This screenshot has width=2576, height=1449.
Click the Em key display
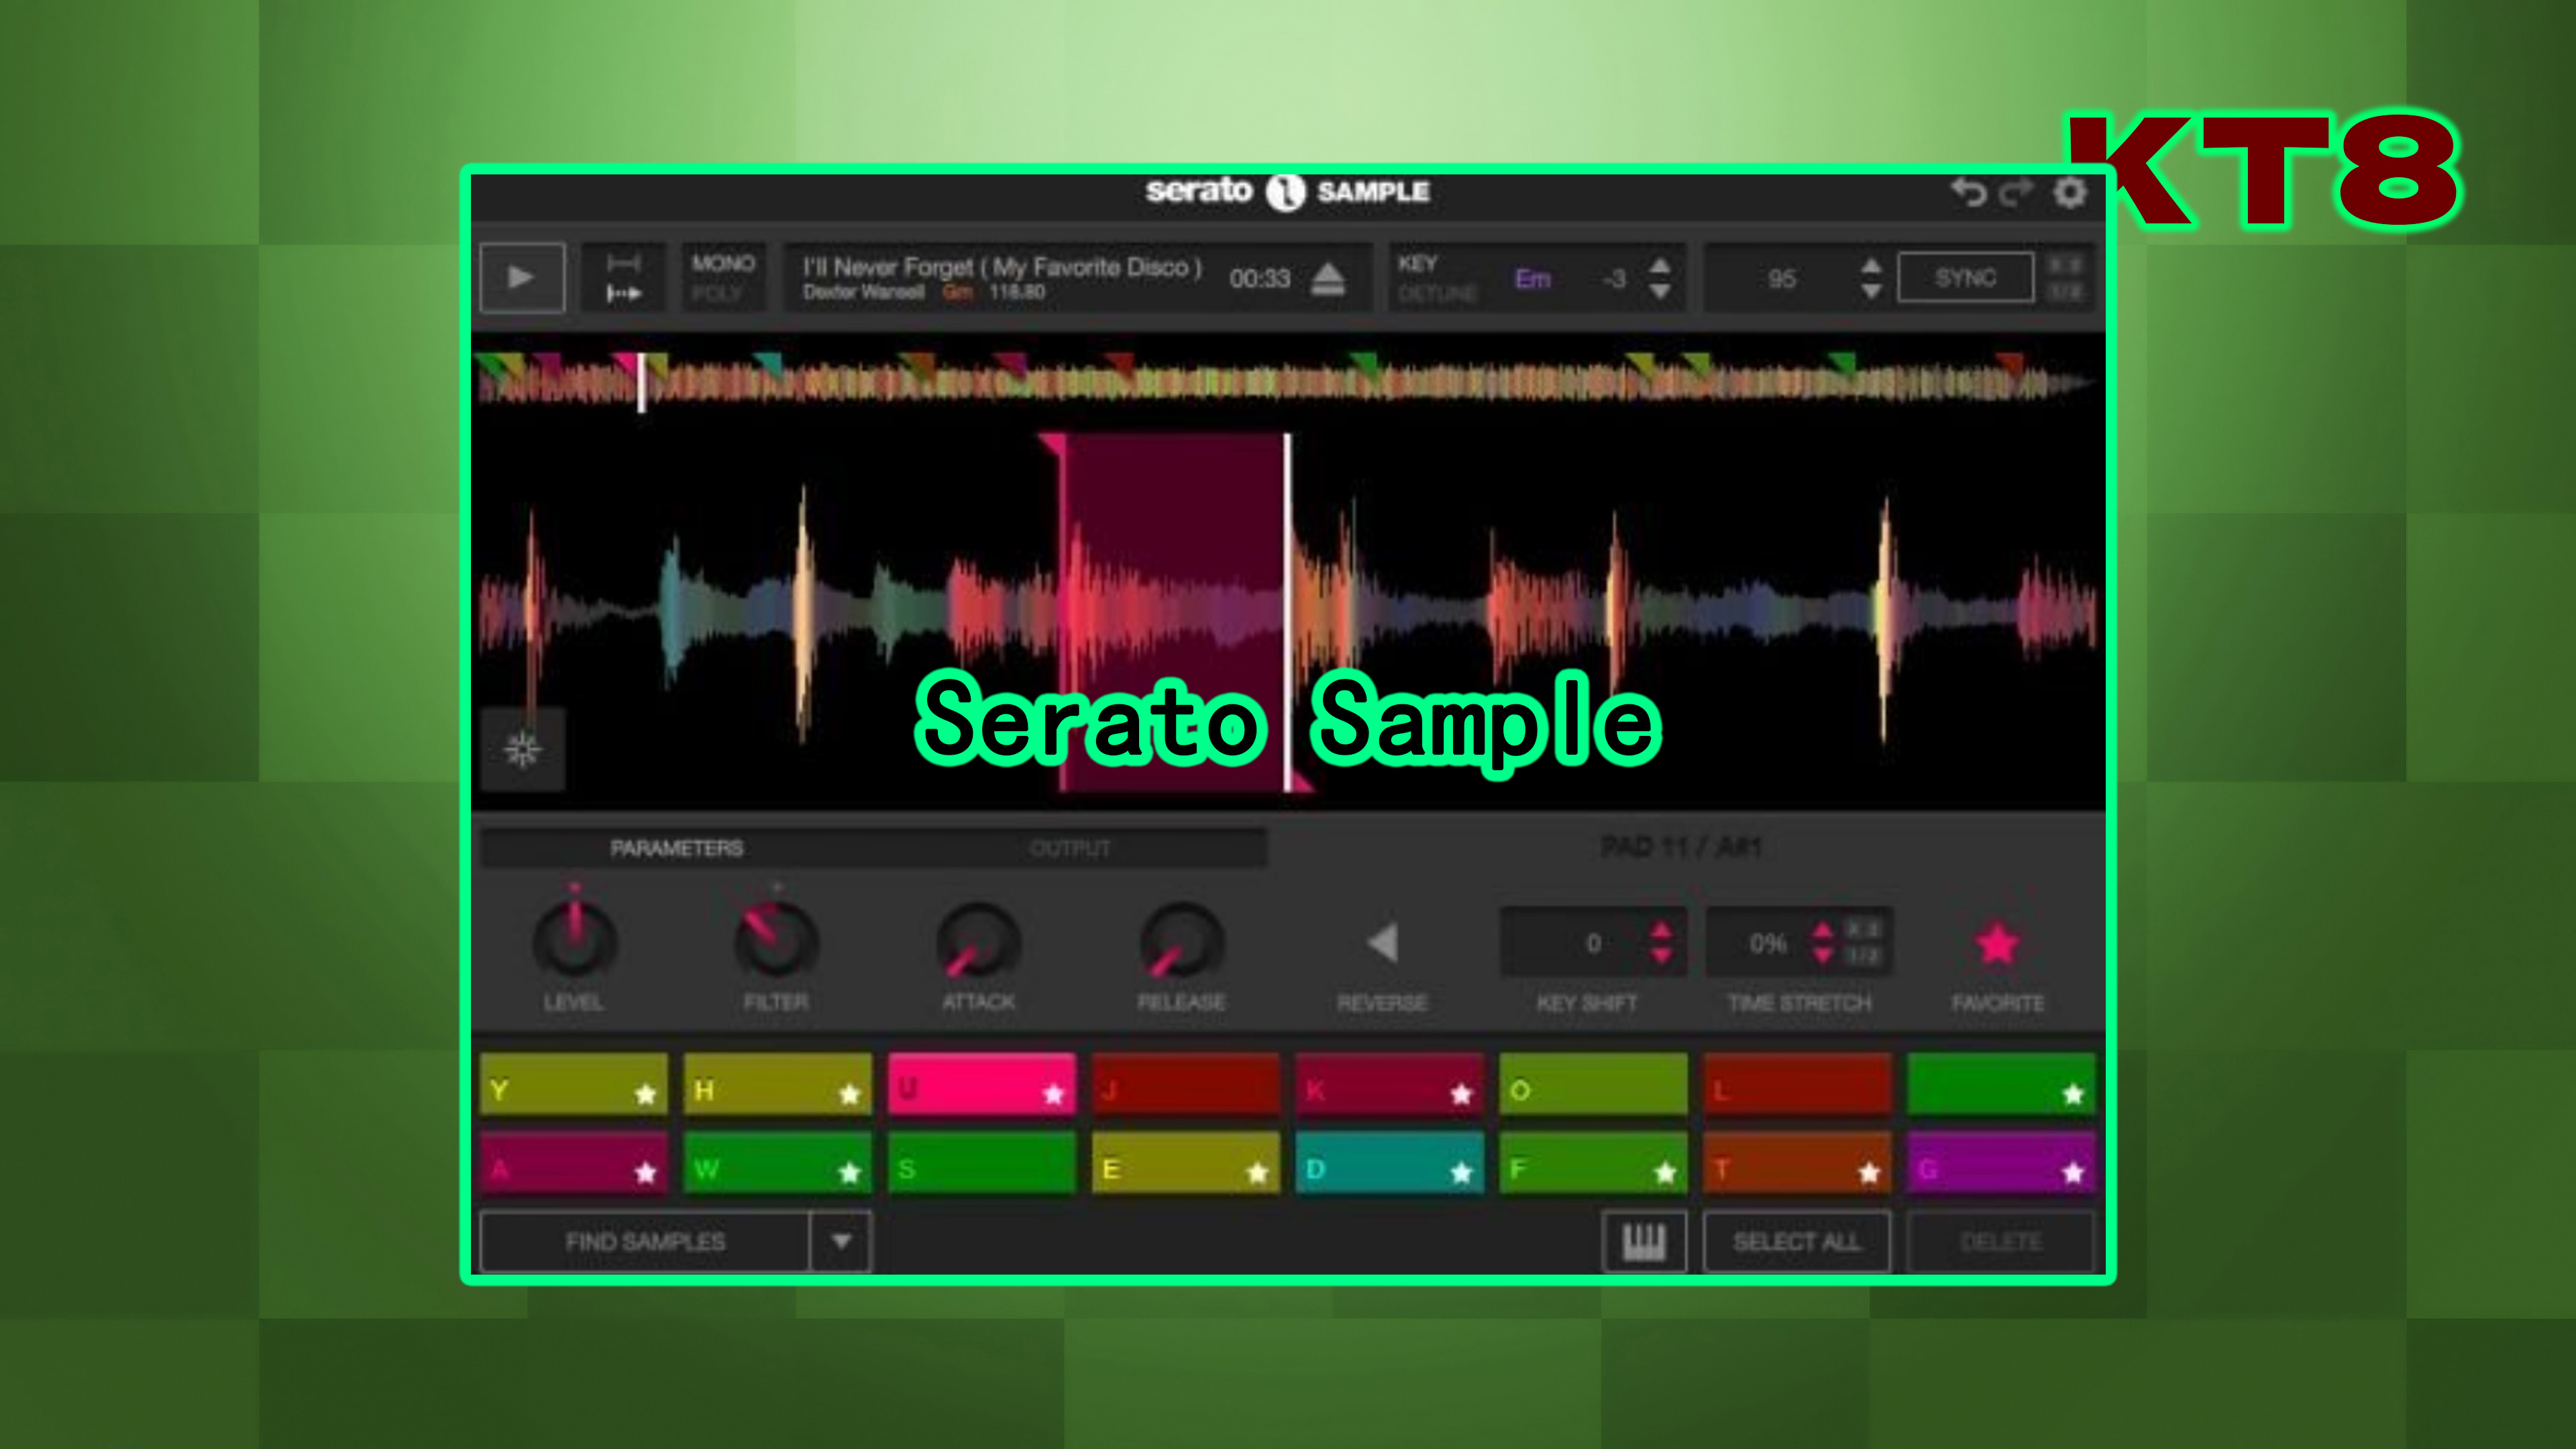tap(1532, 278)
